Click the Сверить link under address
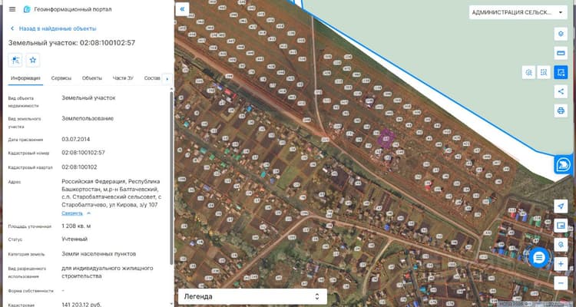576x307 pixels. click(x=72, y=213)
